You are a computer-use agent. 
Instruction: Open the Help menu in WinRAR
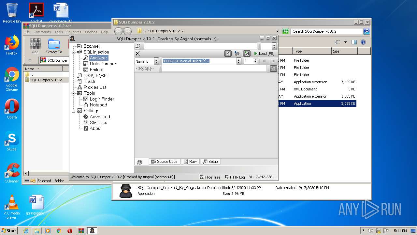tap(104, 32)
